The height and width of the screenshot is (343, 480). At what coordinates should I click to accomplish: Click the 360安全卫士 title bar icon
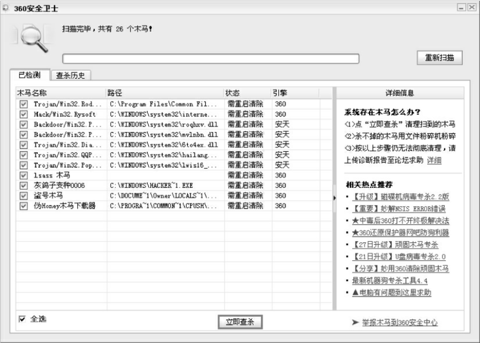(x=5, y=8)
